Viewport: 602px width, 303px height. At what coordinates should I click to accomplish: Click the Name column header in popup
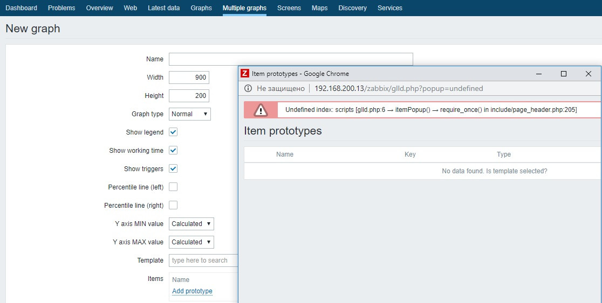pyautogui.click(x=284, y=154)
